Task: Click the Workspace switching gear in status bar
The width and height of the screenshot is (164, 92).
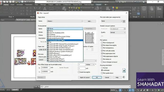Action: (x=148, y=90)
